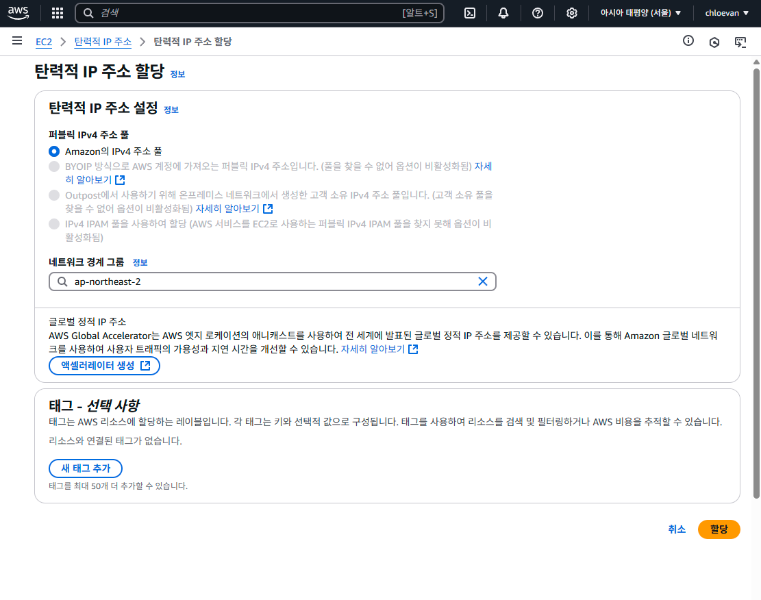Click 정보 link next to 탄력적 IP 주소 설정
Image resolution: width=761 pixels, height=600 pixels.
pos(171,110)
